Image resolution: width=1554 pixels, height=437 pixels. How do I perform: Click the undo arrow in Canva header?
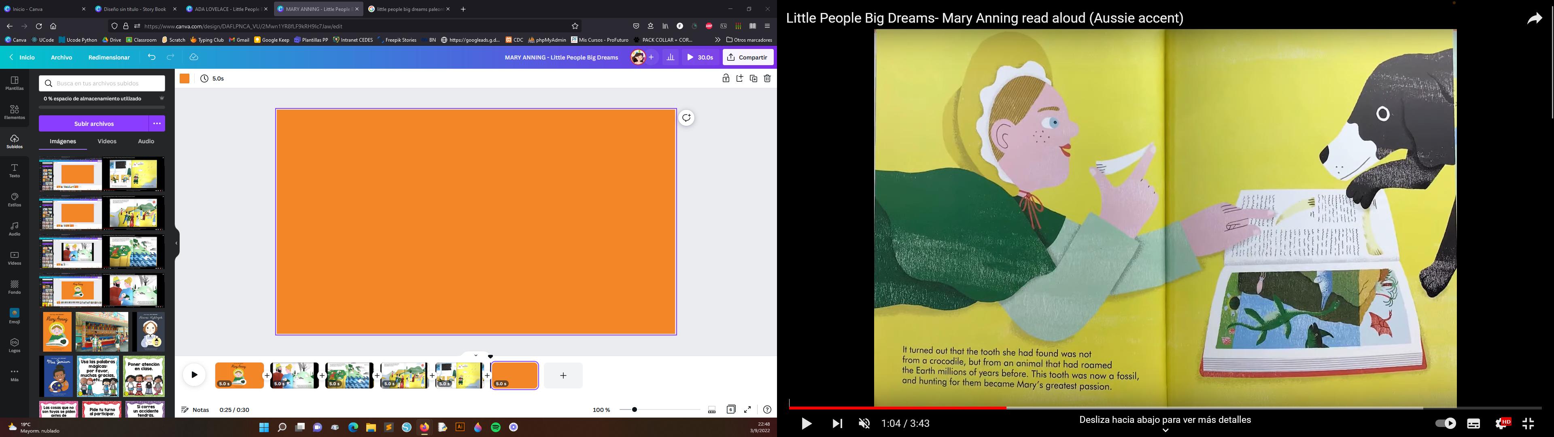coord(152,57)
